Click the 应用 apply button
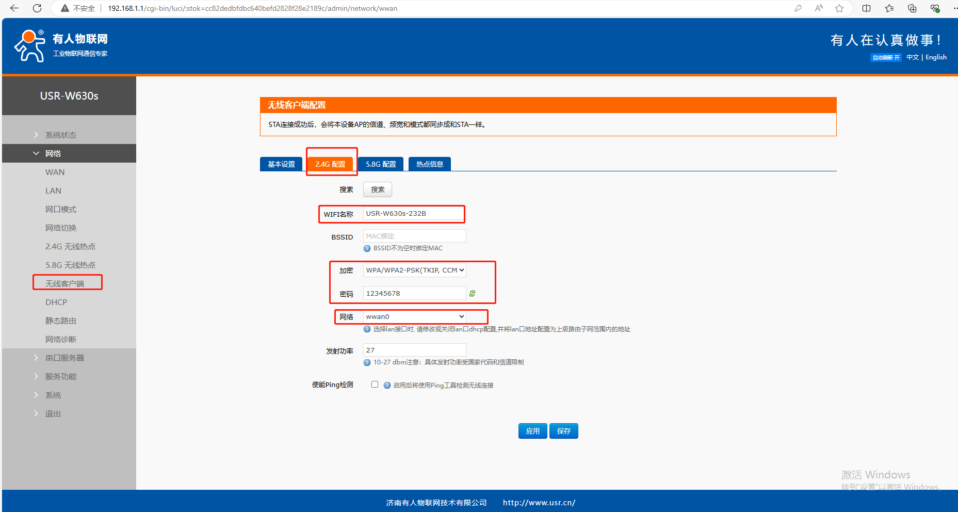The width and height of the screenshot is (958, 512). pyautogui.click(x=532, y=431)
